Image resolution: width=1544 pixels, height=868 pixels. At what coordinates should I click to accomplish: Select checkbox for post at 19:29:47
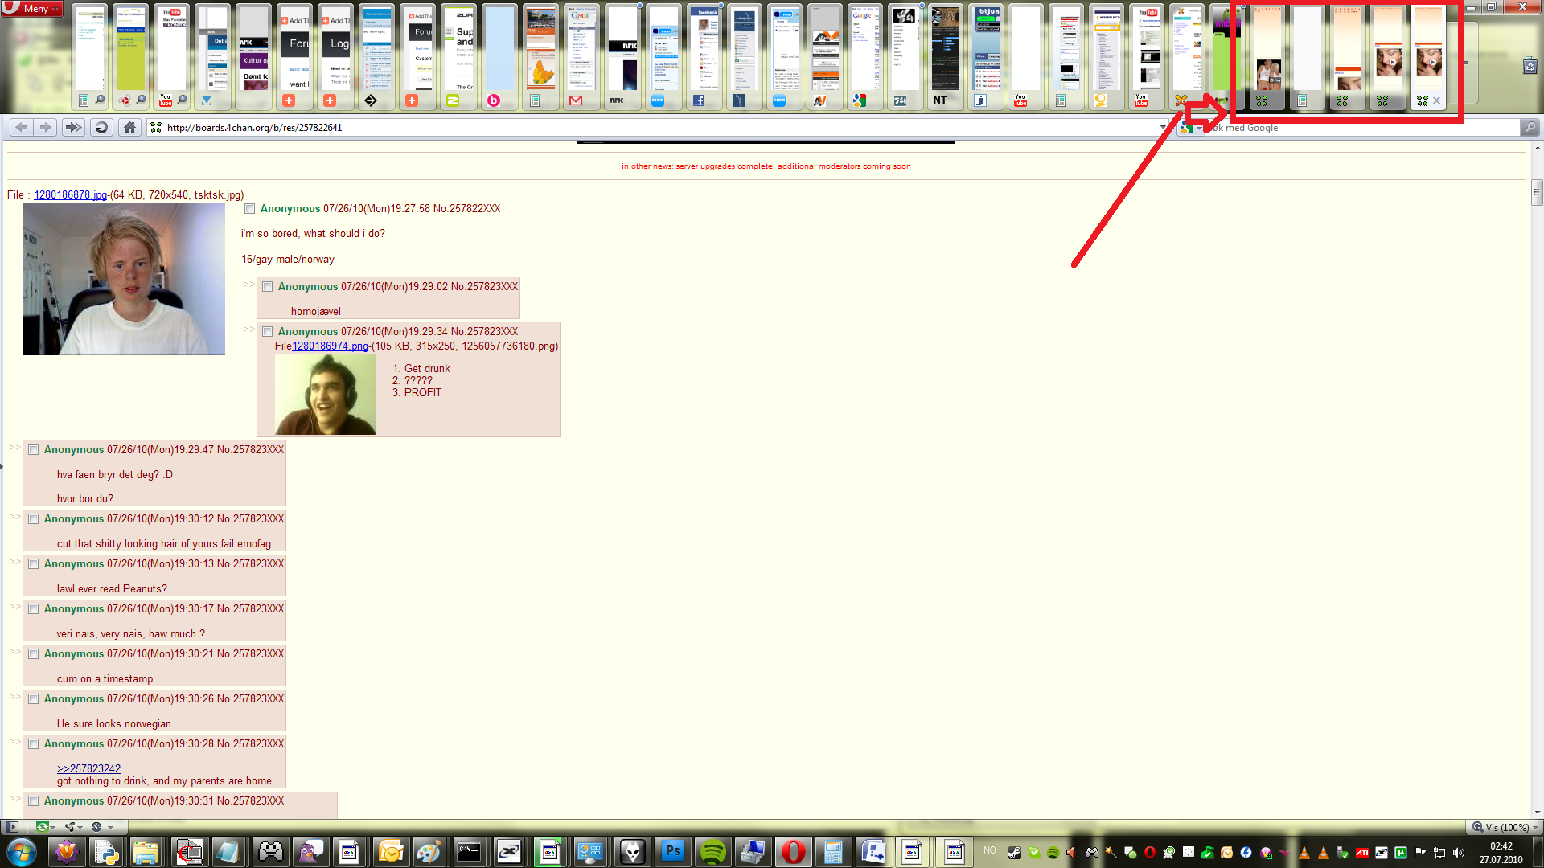click(34, 450)
